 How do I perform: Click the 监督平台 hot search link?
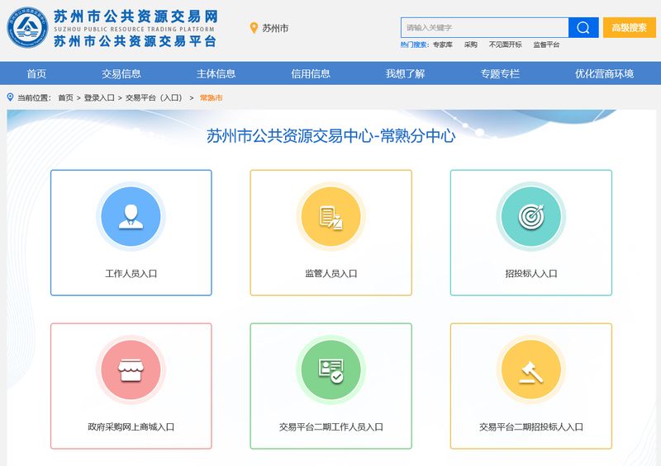pyautogui.click(x=546, y=45)
